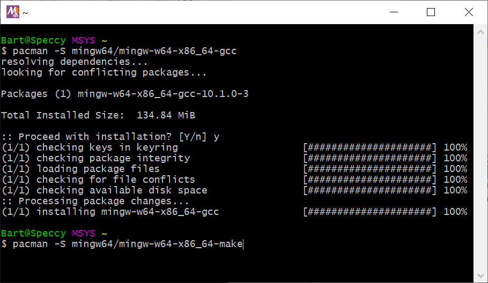This screenshot has width=488, height=283.
Task: Click the 'checking available disk space' line
Action: click(104, 190)
